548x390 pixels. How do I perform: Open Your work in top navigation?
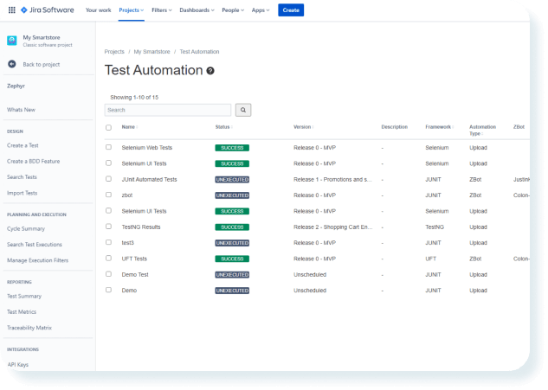pos(98,10)
